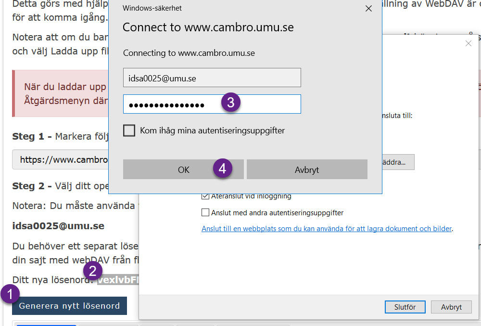Click the Generera nytt lösenord button

[x=69, y=306]
